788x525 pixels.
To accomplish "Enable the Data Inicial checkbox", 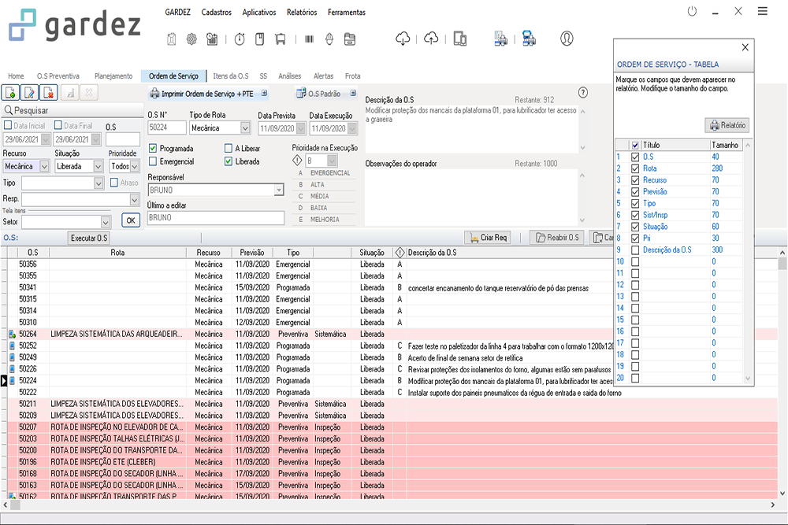I will [8, 125].
